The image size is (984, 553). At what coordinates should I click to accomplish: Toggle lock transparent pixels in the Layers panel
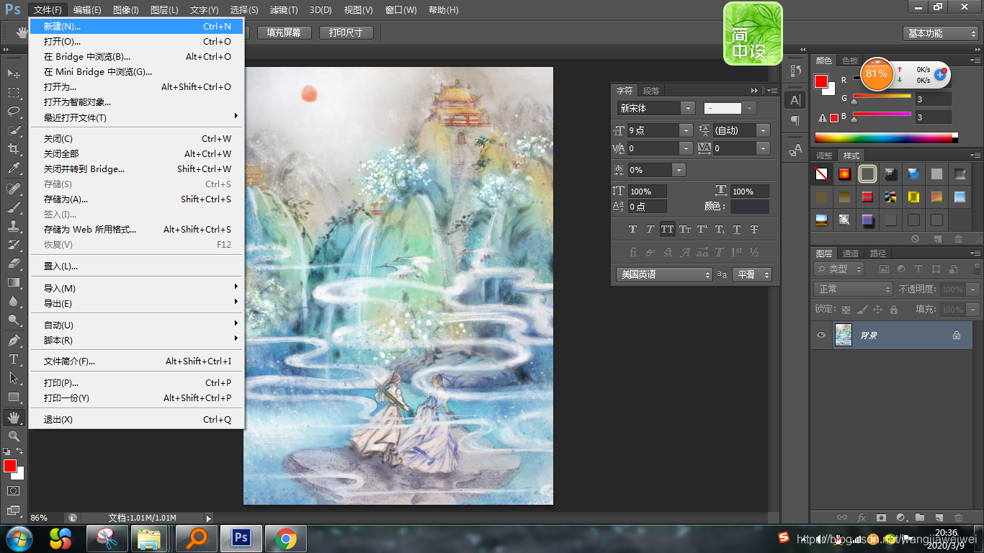tap(846, 310)
